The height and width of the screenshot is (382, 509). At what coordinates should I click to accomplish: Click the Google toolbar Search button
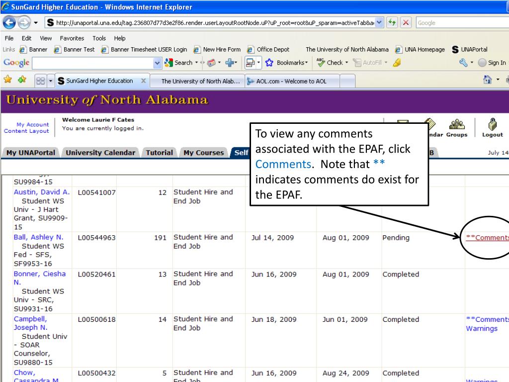coord(178,63)
